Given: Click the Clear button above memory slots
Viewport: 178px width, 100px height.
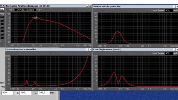Looking at the screenshot, I should [x=2, y=9].
